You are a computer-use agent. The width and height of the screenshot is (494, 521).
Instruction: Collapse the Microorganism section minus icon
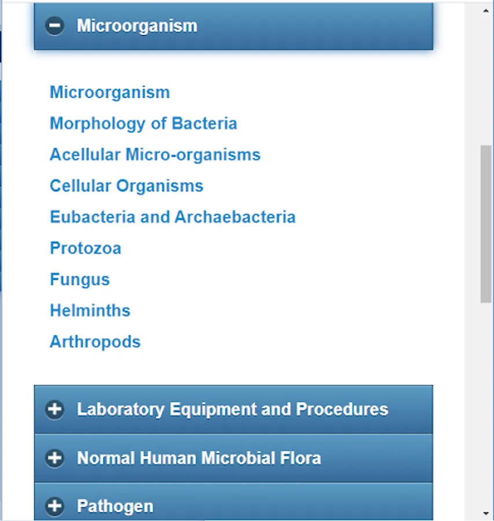click(55, 26)
